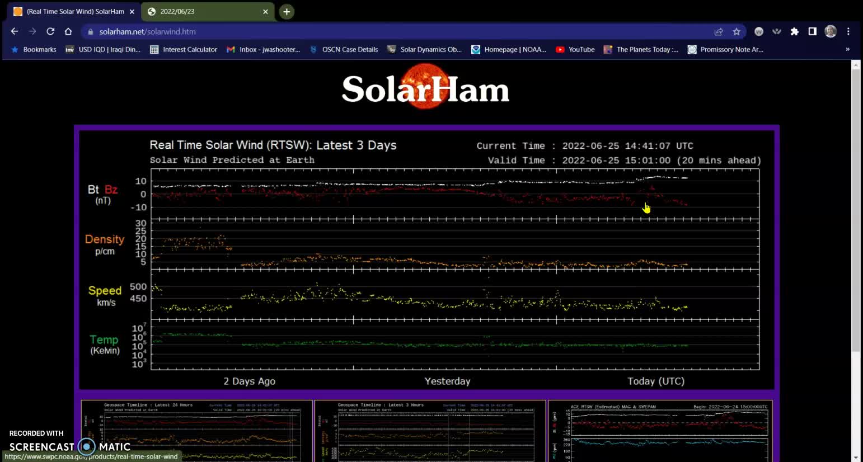Close the SolarHam tab
This screenshot has width=863, height=462.
coord(132,12)
